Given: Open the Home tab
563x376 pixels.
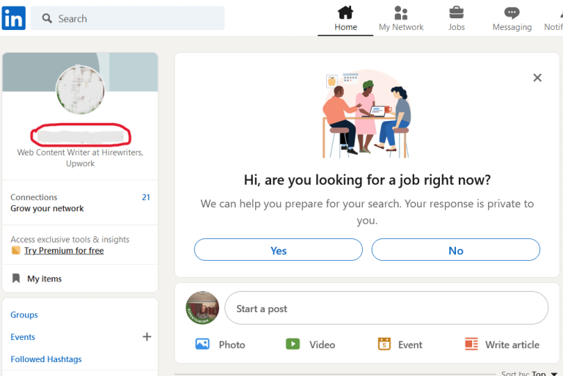Looking at the screenshot, I should pyautogui.click(x=345, y=19).
